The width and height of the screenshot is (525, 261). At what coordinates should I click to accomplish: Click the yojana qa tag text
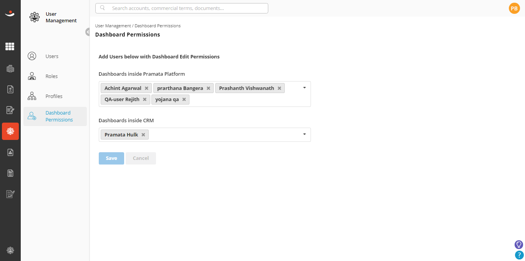click(167, 99)
